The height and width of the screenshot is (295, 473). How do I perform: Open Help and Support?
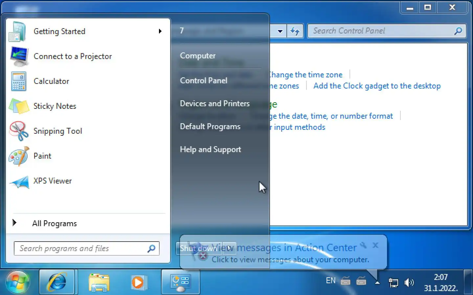coord(211,149)
